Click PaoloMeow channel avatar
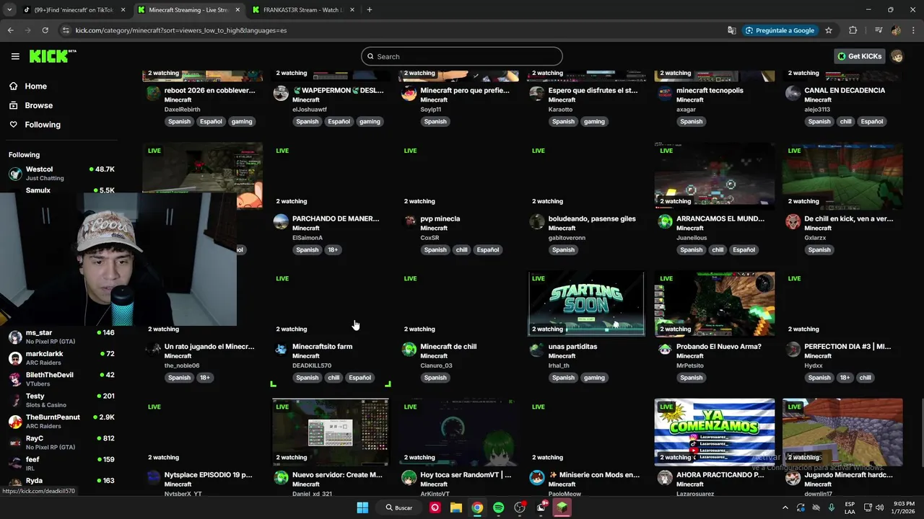924x519 pixels. point(537,478)
